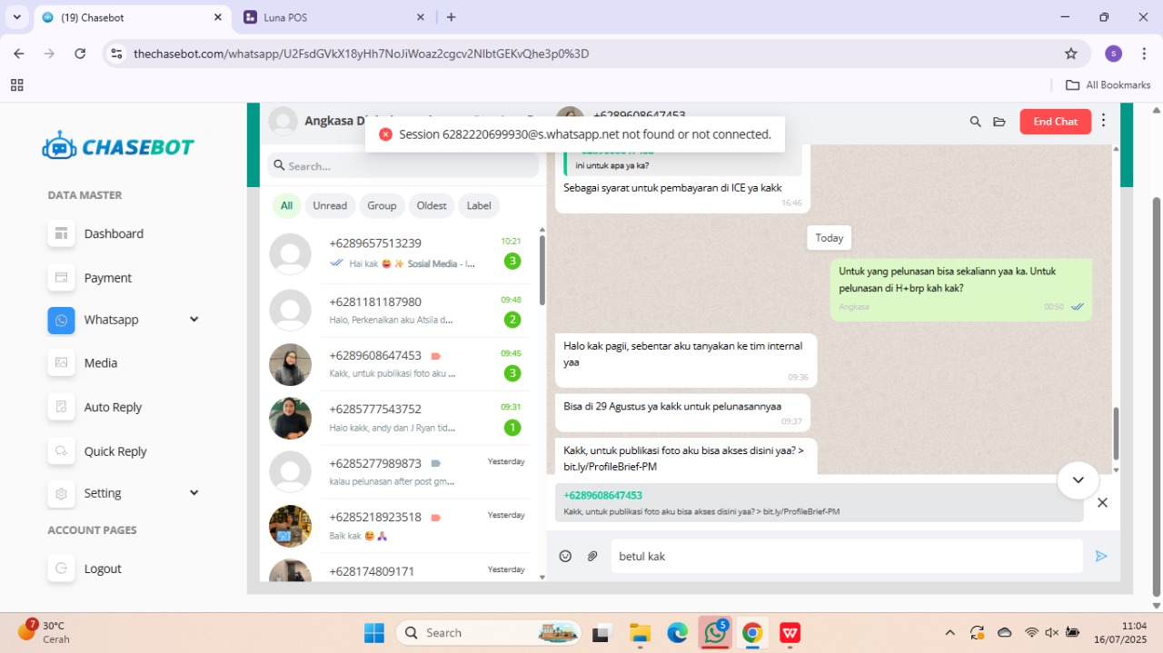Screen dimensions: 1163x653
Task: Open Dashboard from the sidebar
Action: [114, 233]
